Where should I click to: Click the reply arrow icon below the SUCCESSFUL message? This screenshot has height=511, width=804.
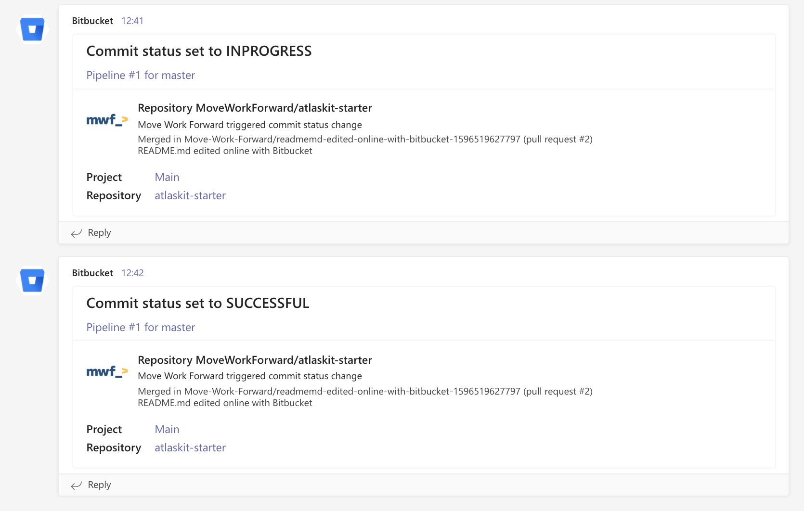pyautogui.click(x=76, y=485)
